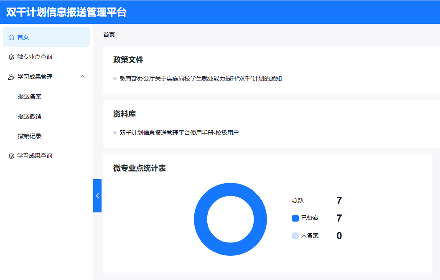The width and height of the screenshot is (440, 280).
Task: Open the campus-level user manual link
Action: coord(175,133)
